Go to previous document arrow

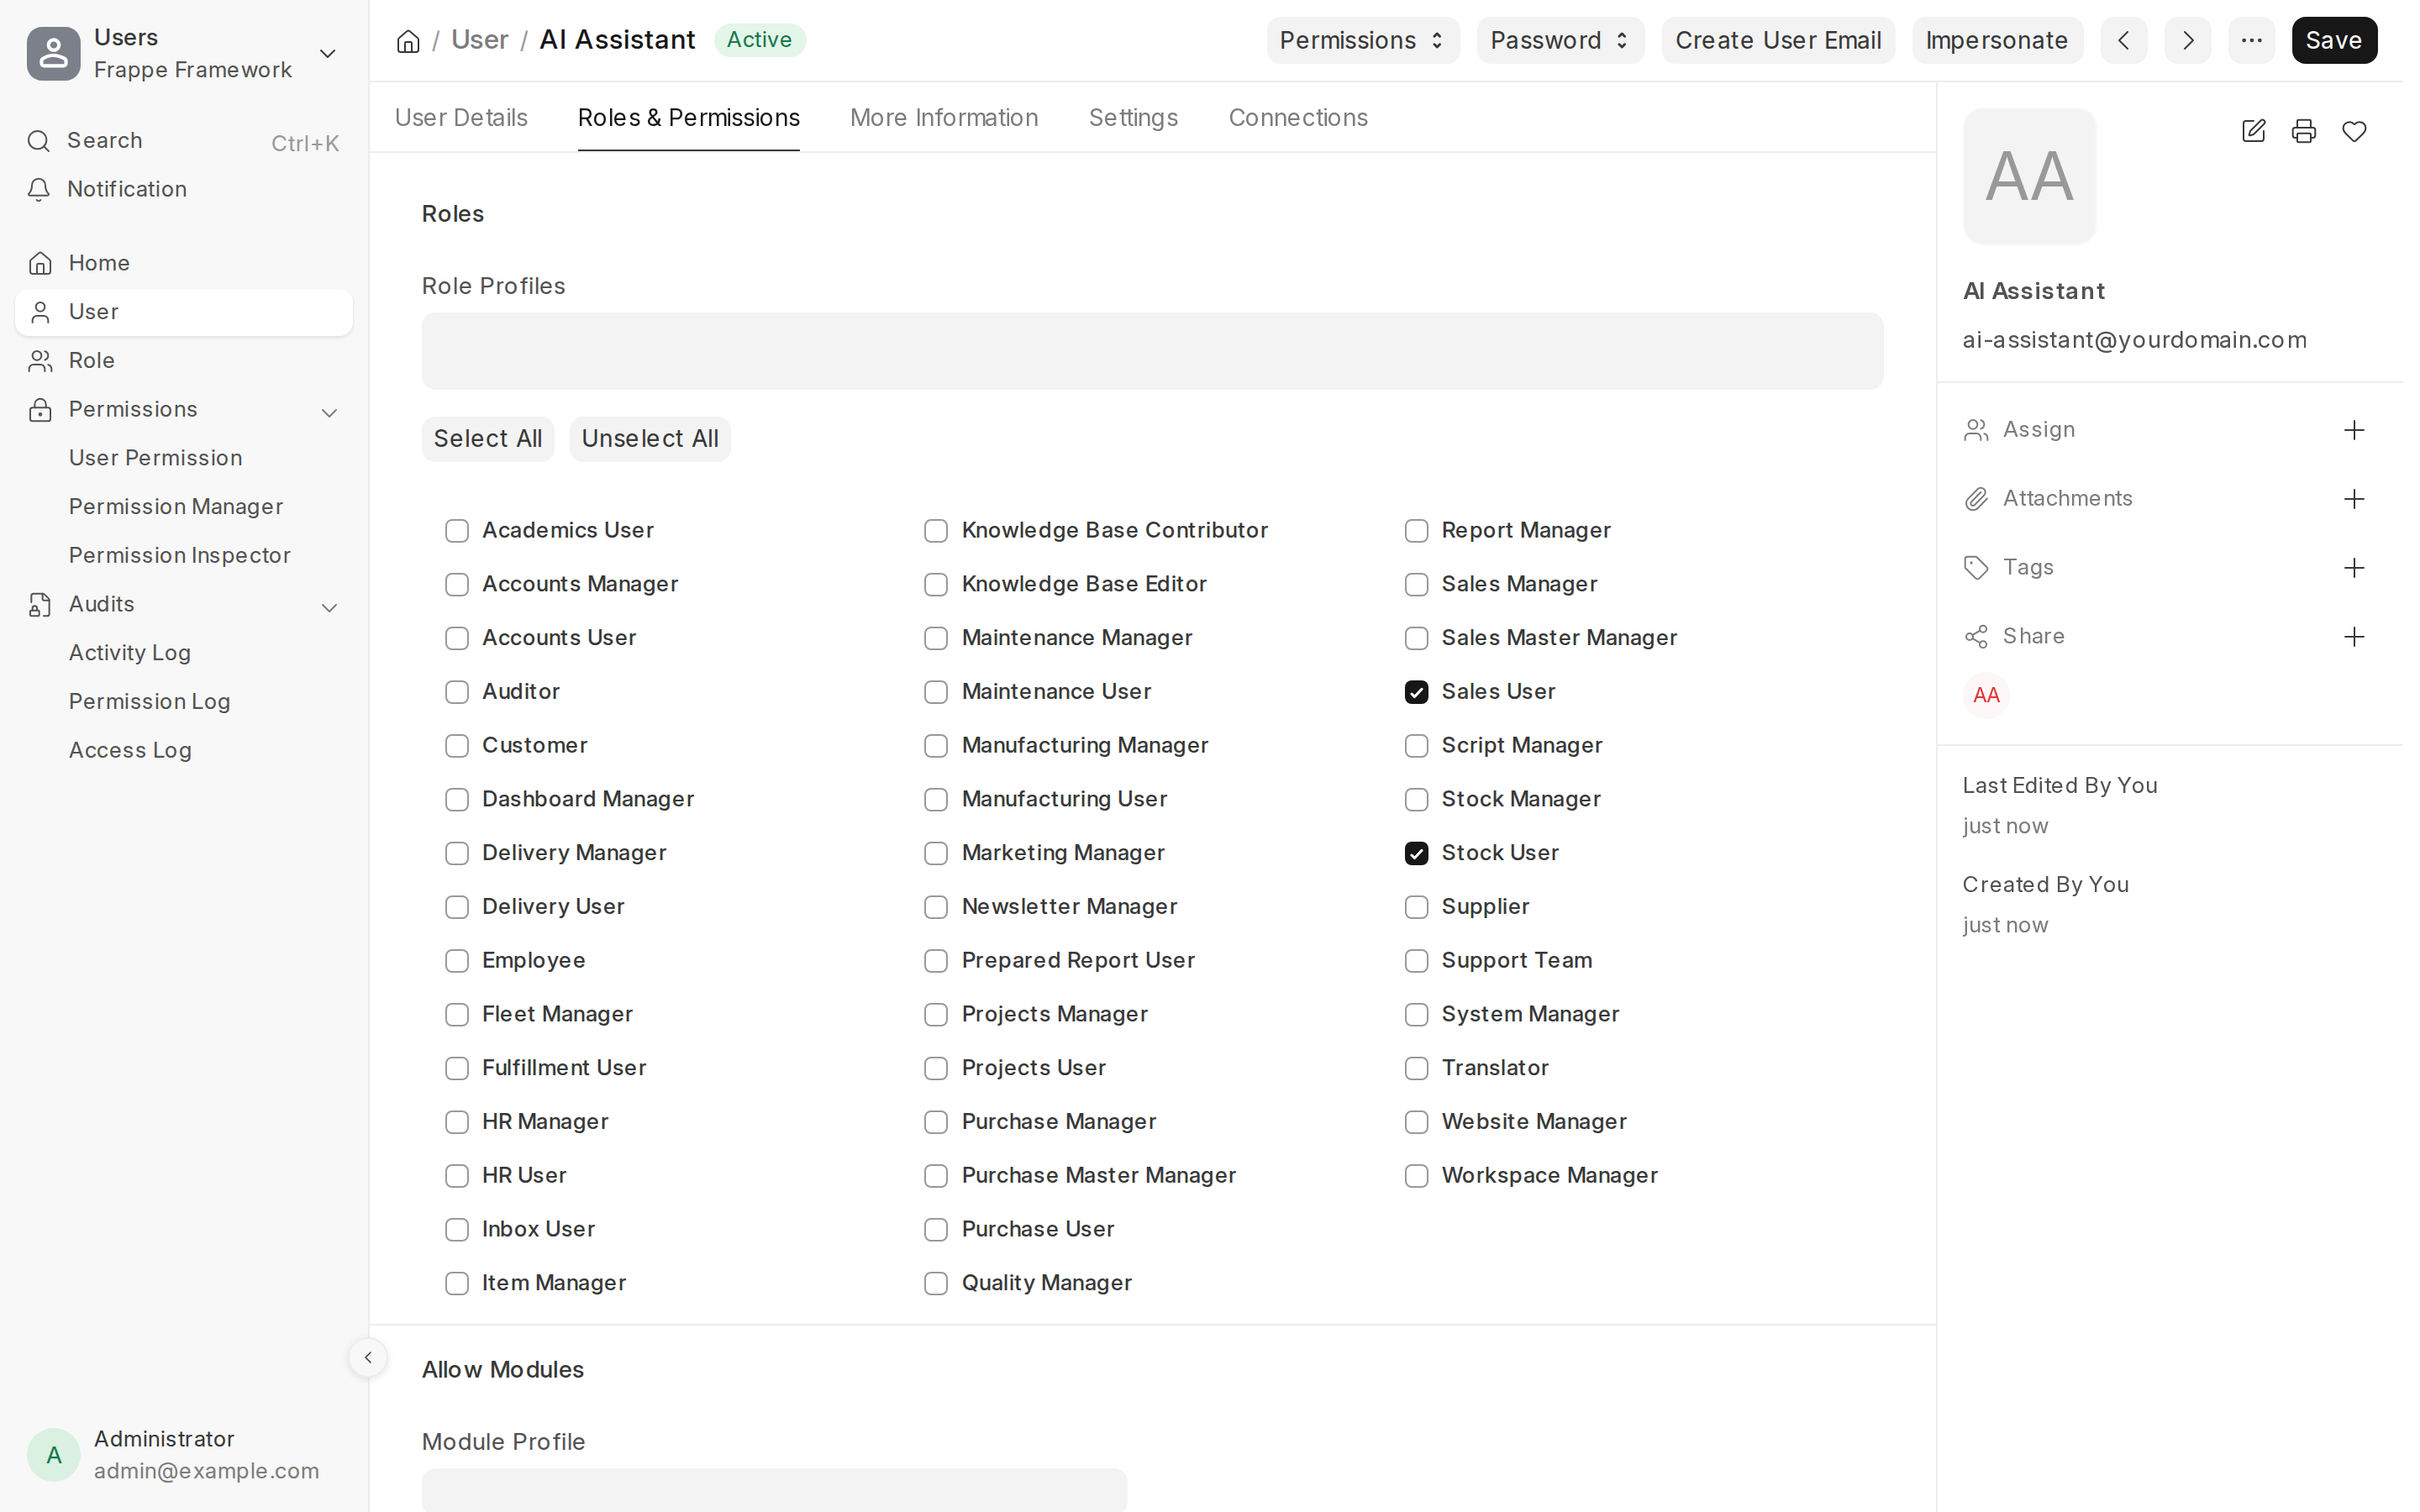[2123, 41]
